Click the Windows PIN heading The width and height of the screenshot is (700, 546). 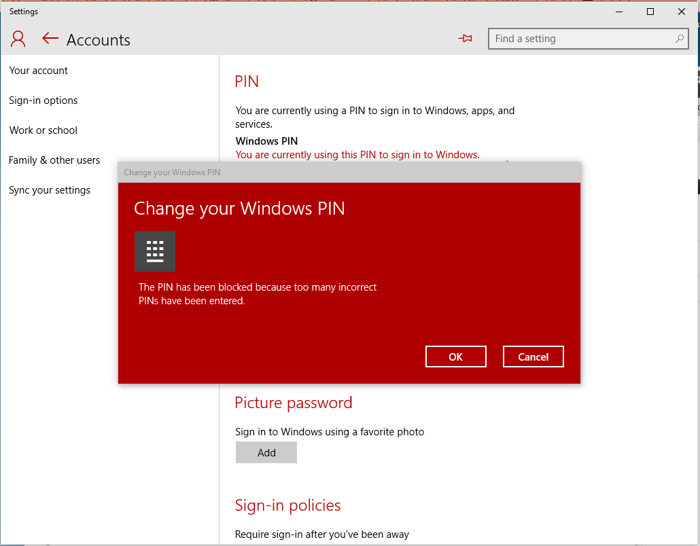coord(266,141)
